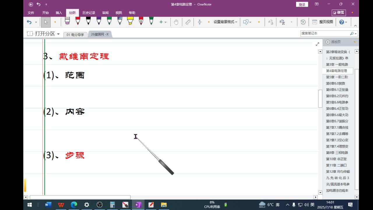Viewport: 373px width, 210px height.
Task: Click the page list scroll-up arrow
Action: click(x=356, y=51)
